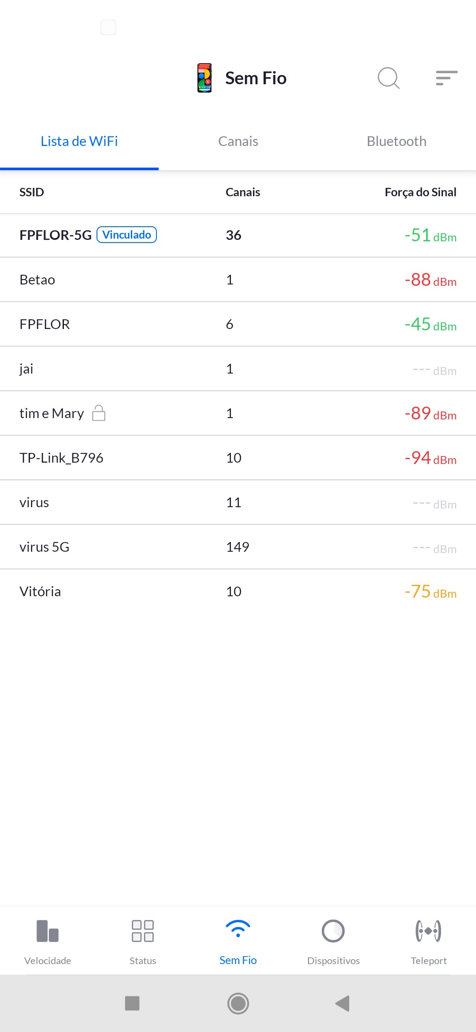Open the Velocidade speed icon
The image size is (476, 1032).
point(48,931)
